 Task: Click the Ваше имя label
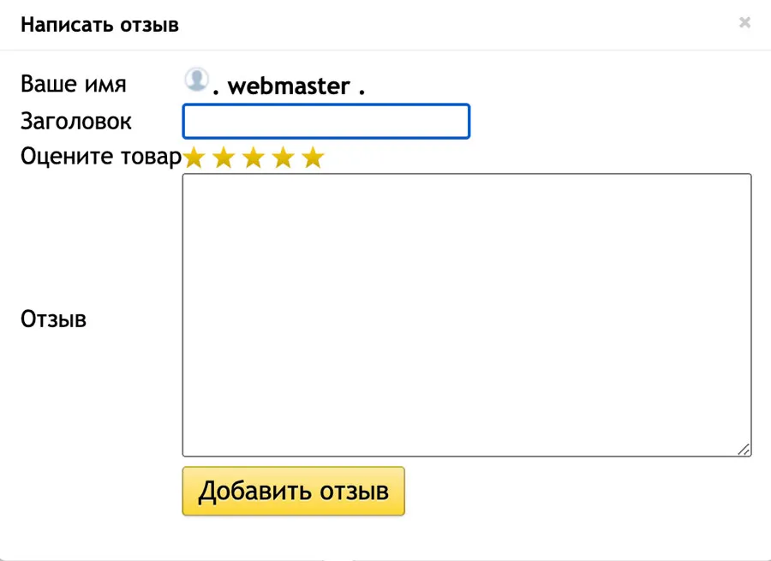tap(74, 85)
